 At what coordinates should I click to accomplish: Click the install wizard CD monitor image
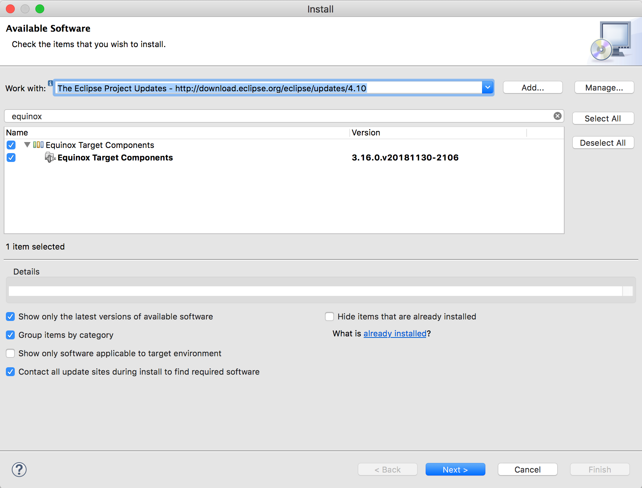pos(611,41)
